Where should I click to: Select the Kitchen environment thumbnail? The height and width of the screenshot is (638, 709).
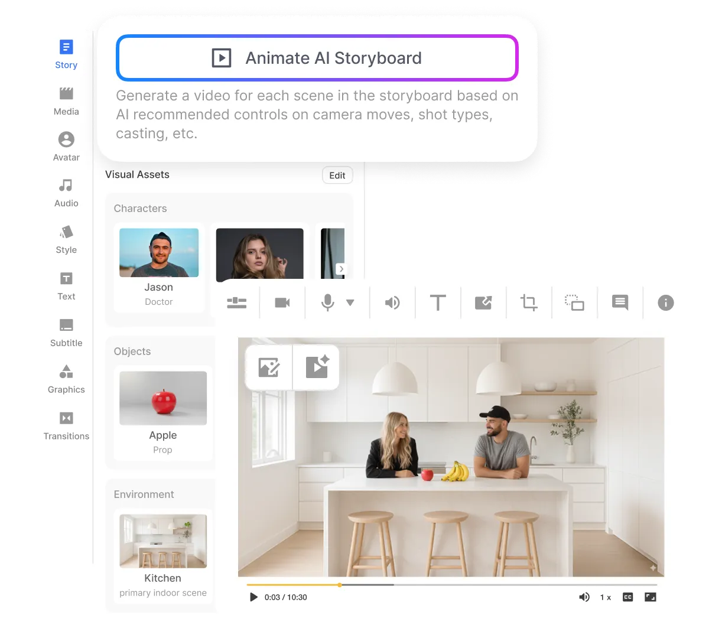click(163, 541)
